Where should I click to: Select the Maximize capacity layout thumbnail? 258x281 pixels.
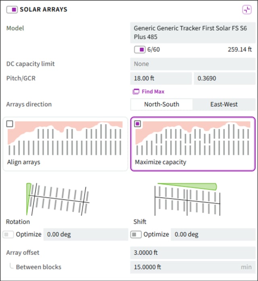coord(193,144)
